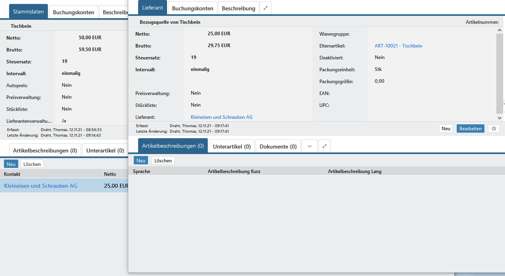This screenshot has width=505, height=276.
Task: Click the scroll-up arrow in the detail panel
Action: click(x=500, y=30)
